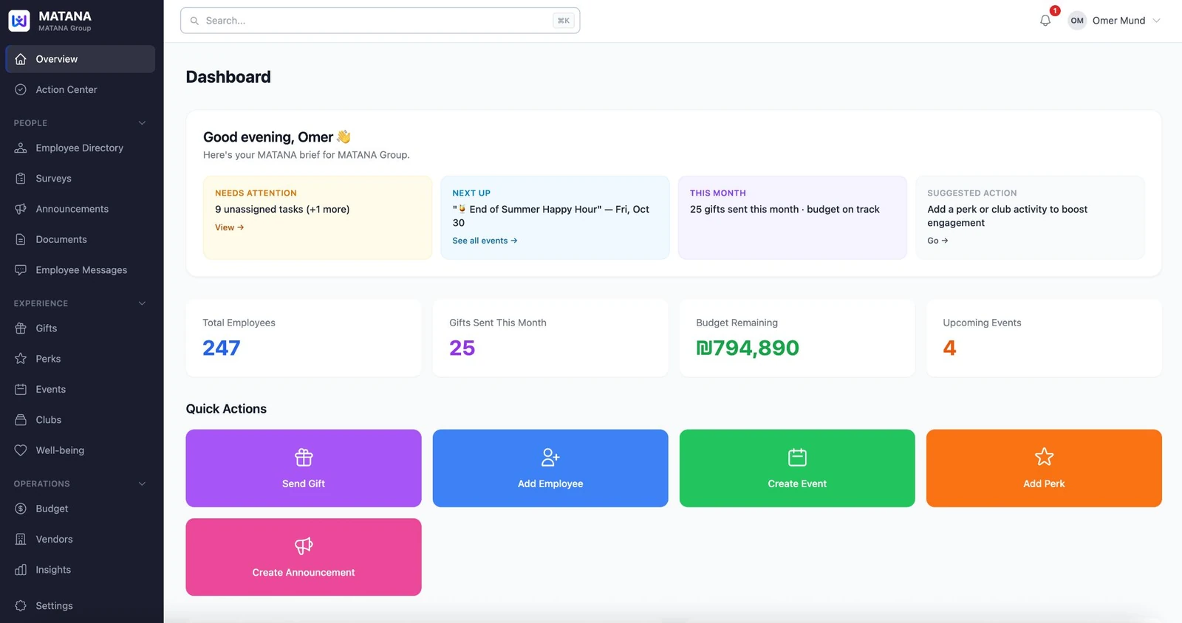Navigate to Events in the sidebar
Image resolution: width=1182 pixels, height=623 pixels.
click(x=80, y=389)
